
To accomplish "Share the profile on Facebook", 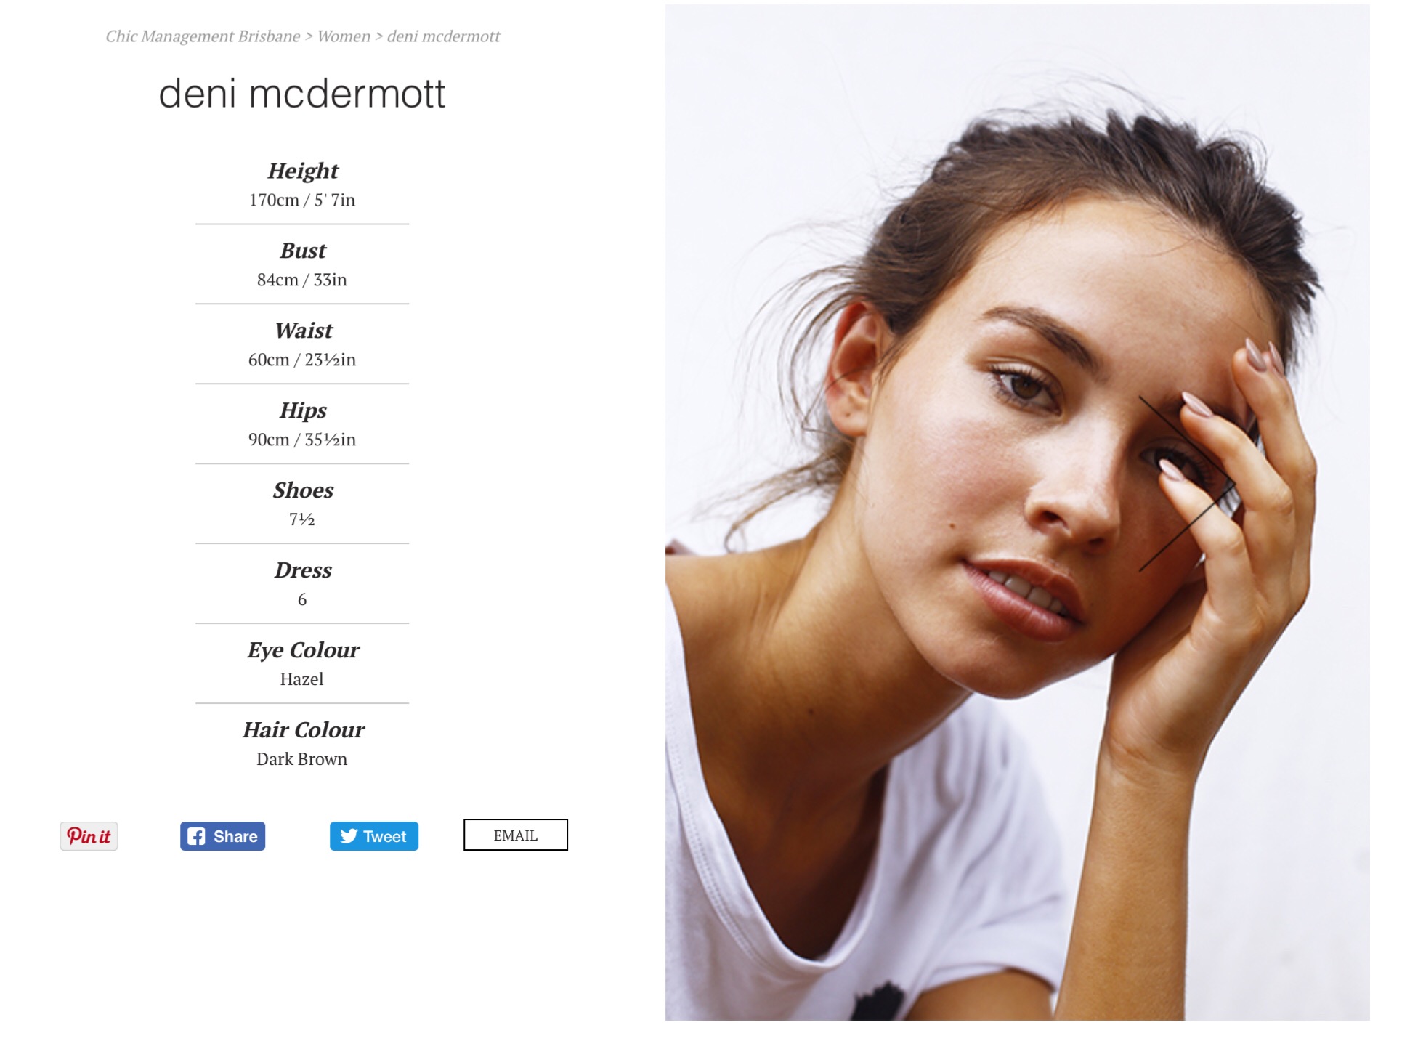I will (x=222, y=836).
